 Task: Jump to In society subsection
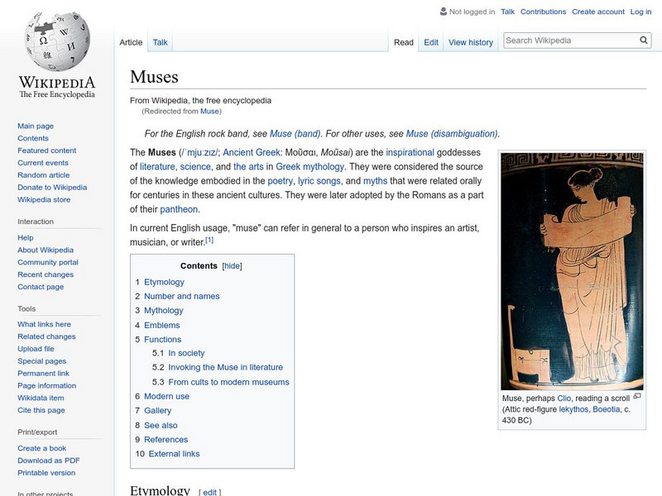(x=186, y=353)
